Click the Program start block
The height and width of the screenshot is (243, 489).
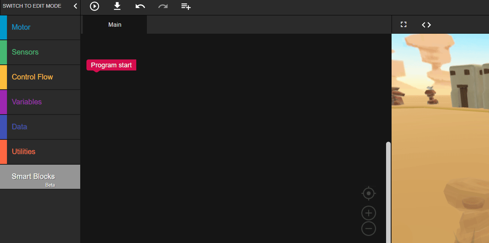111,65
